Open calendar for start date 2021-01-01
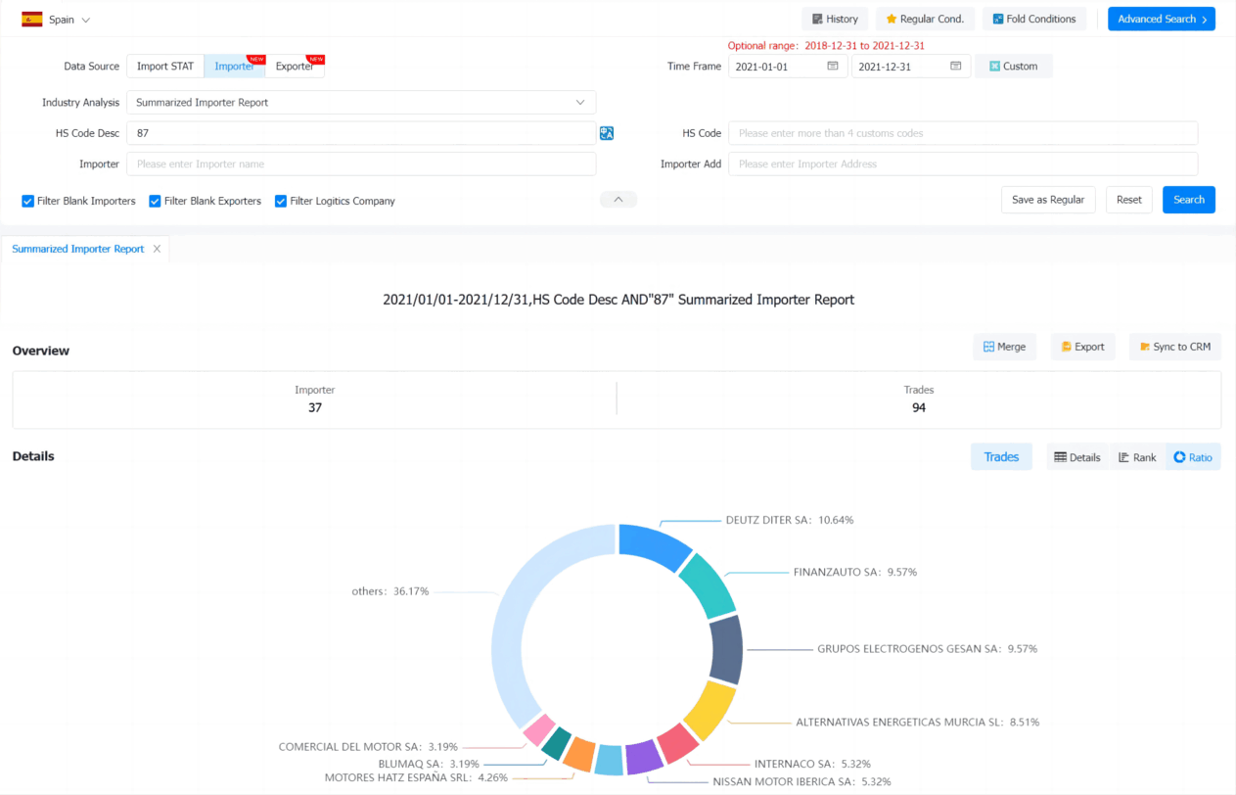Viewport: 1236px width, 795px height. 833,67
